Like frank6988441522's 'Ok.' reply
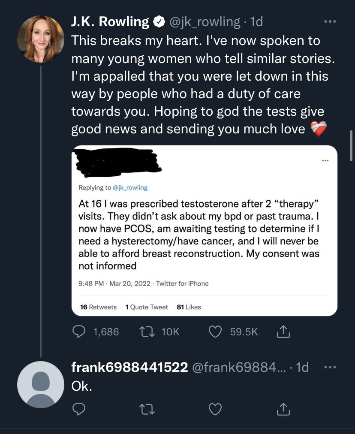 point(215,410)
